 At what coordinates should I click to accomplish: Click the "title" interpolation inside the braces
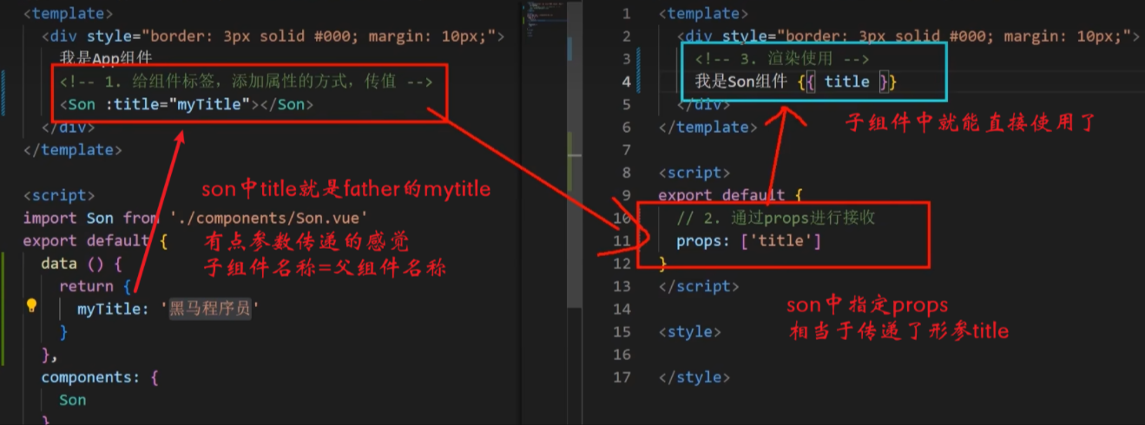(846, 82)
